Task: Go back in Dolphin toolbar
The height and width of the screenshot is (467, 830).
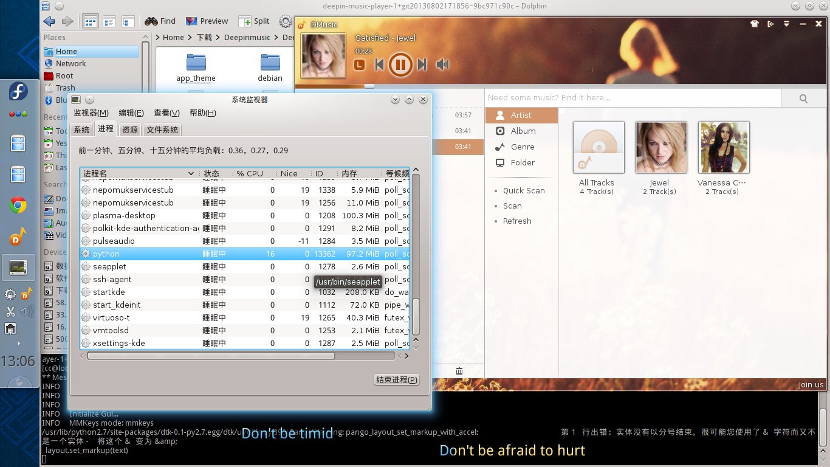Action: [x=49, y=21]
